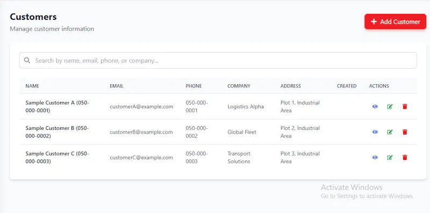This screenshot has height=213, width=430.
Task: Click the Global Fleet company cell
Action: (x=242, y=132)
